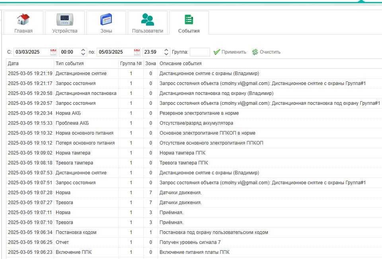Click the Проблема АКБ event type cell
The height and width of the screenshot is (259, 382).
pyautogui.click(x=86, y=123)
